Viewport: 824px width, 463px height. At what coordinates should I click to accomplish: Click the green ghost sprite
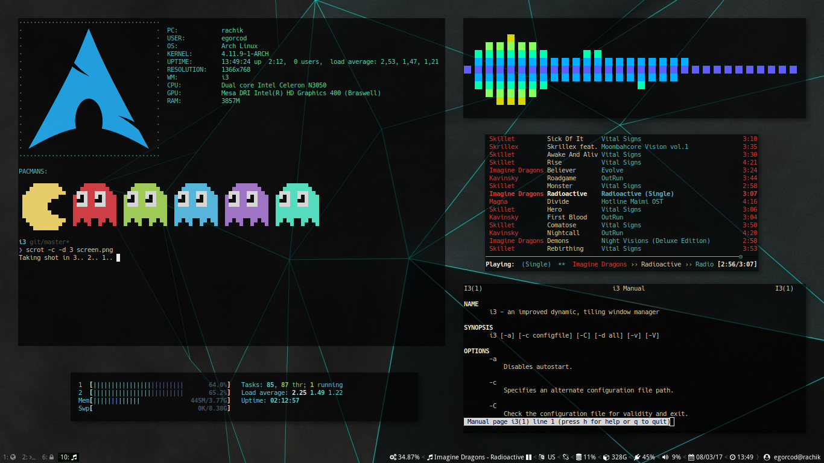[145, 205]
